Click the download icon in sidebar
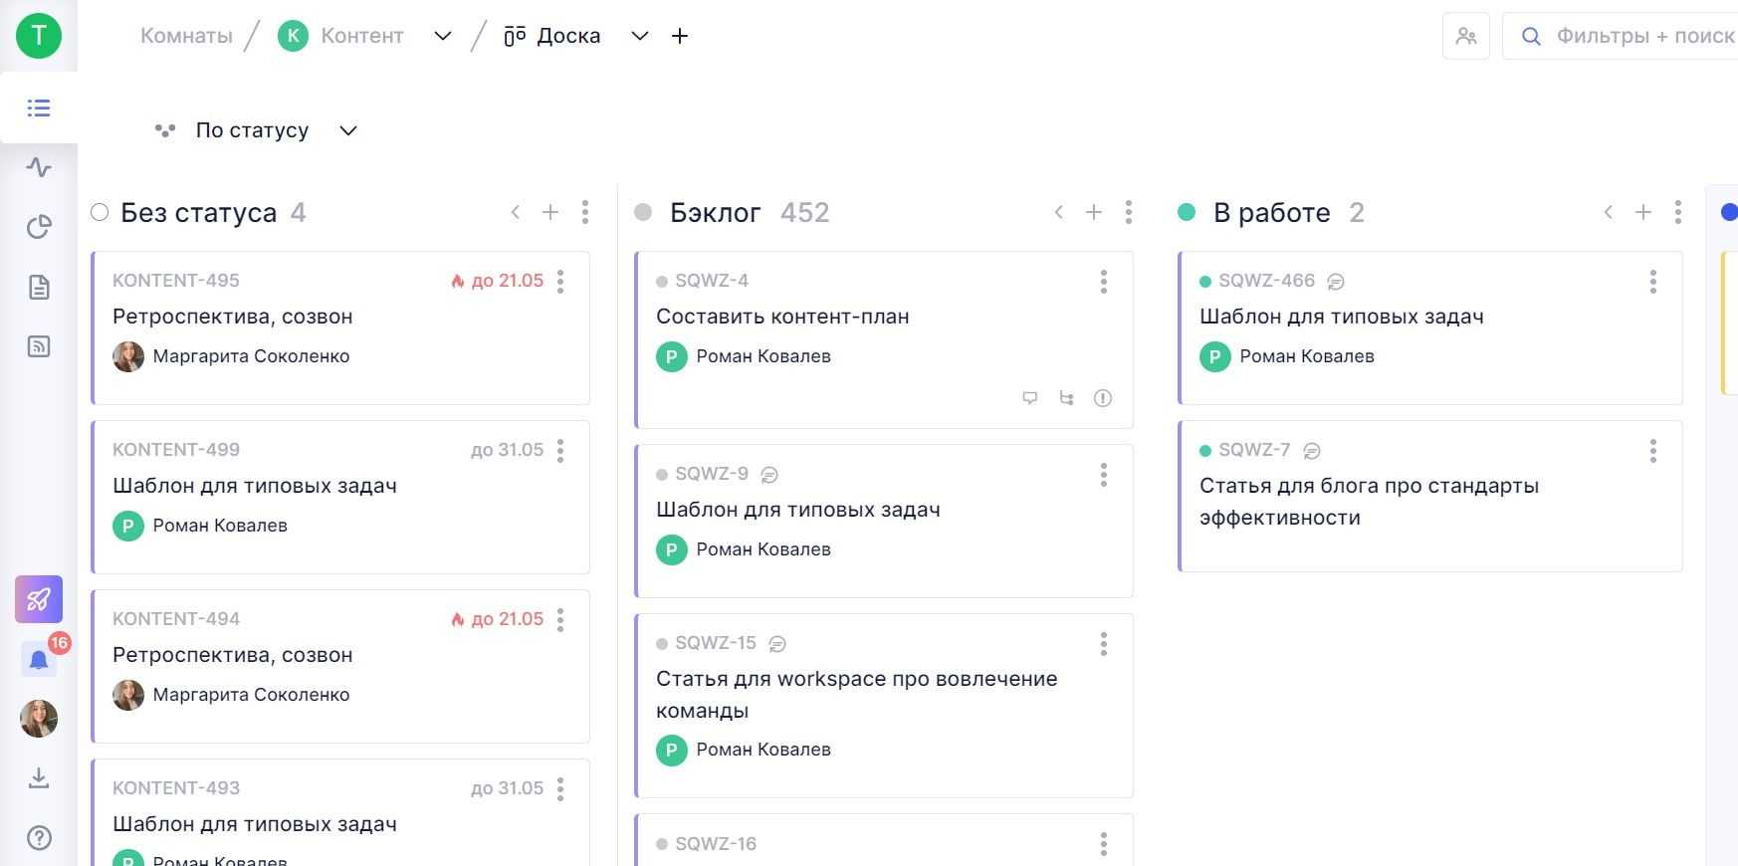Viewport: 1738px width, 866px height. click(x=39, y=777)
